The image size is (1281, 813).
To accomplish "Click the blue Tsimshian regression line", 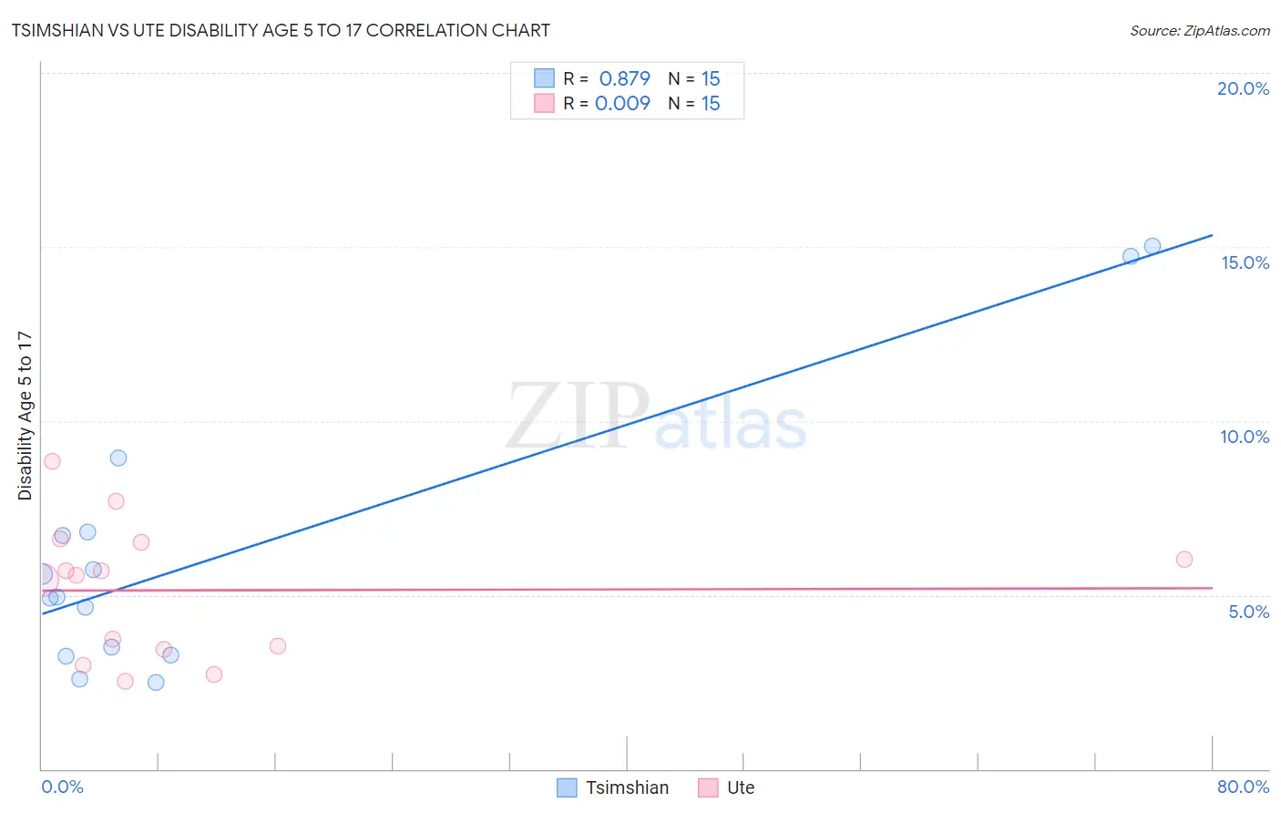I will [x=627, y=425].
